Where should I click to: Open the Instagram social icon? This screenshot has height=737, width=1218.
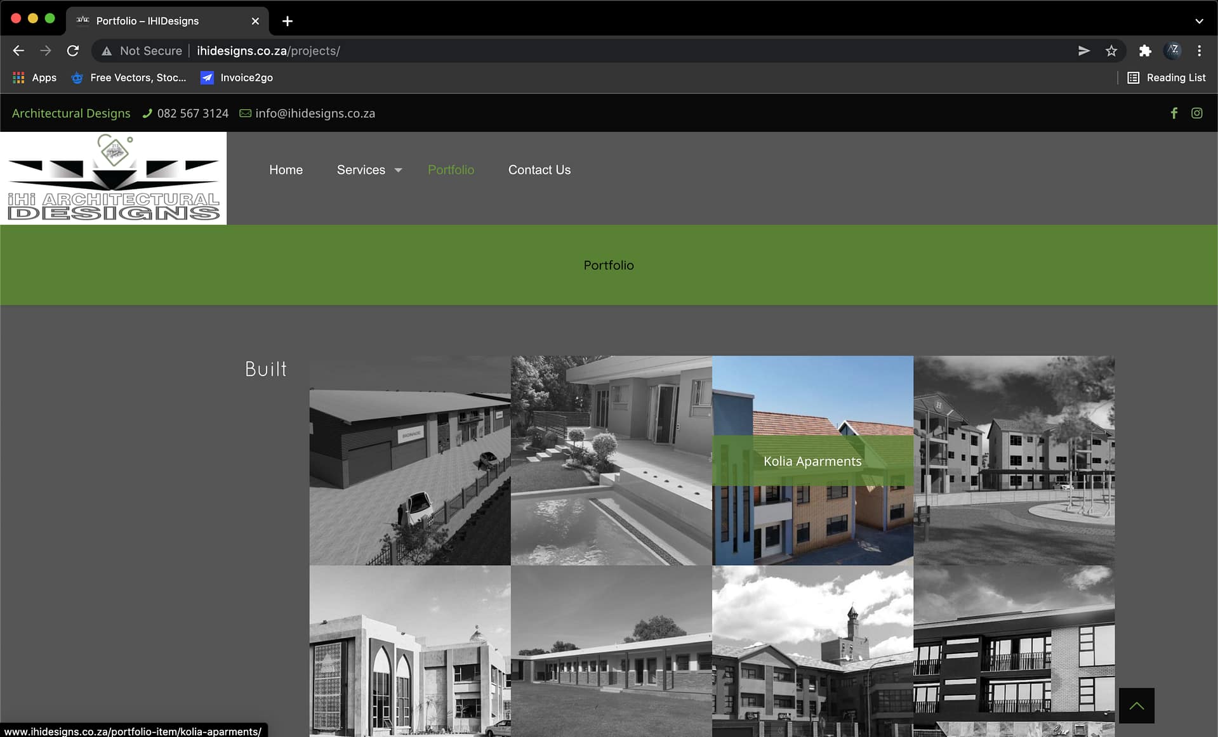click(x=1196, y=113)
